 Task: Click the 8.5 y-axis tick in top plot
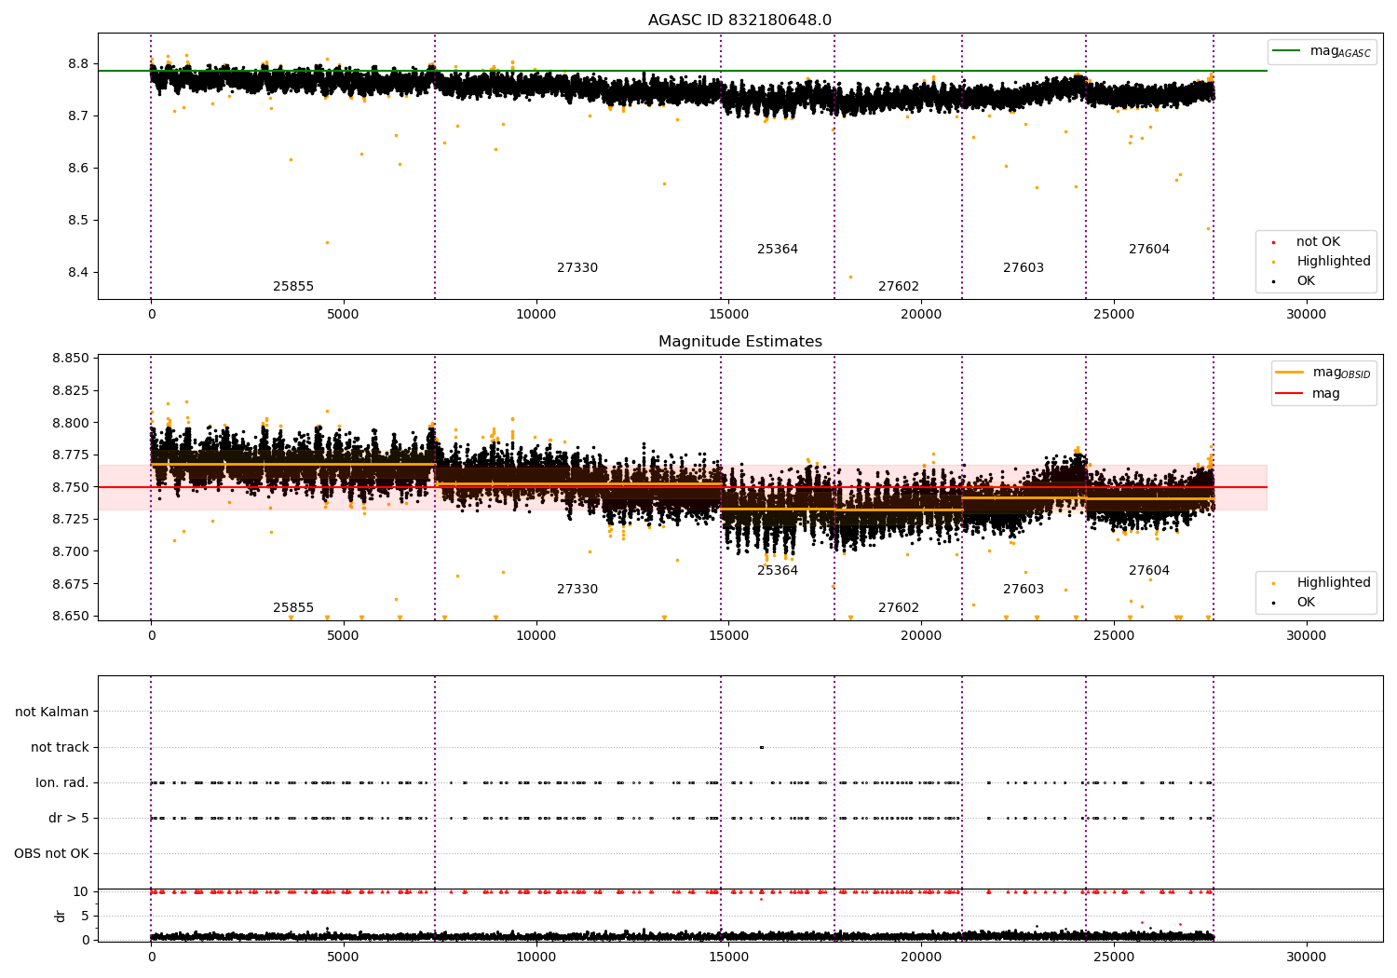coord(78,221)
